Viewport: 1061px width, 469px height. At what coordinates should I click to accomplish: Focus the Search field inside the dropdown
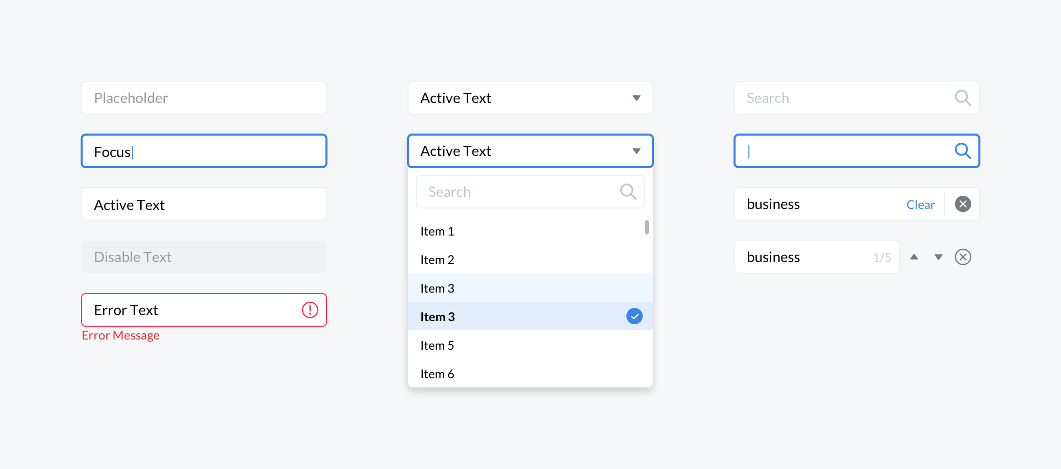[x=515, y=192]
